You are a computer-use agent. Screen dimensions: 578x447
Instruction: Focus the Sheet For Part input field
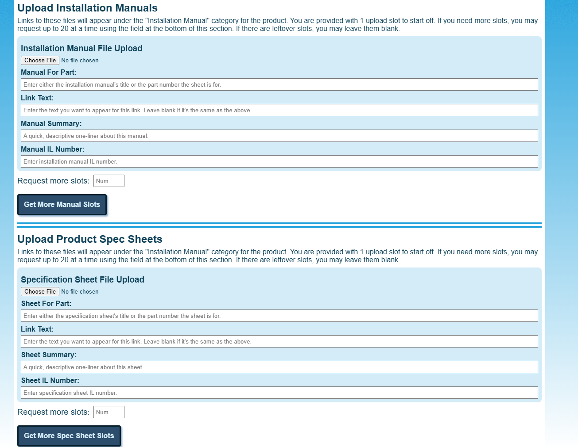279,316
